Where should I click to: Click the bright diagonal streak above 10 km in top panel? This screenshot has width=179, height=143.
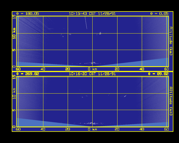pyautogui.click(x=86, y=23)
